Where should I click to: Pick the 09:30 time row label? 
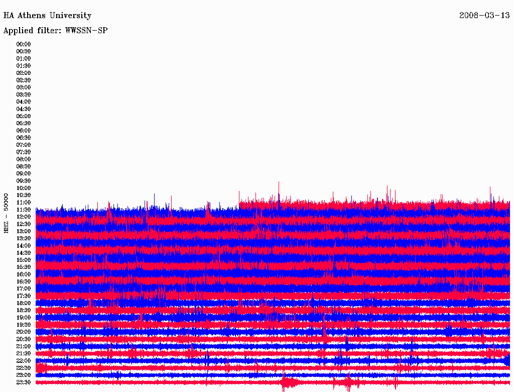(x=24, y=181)
